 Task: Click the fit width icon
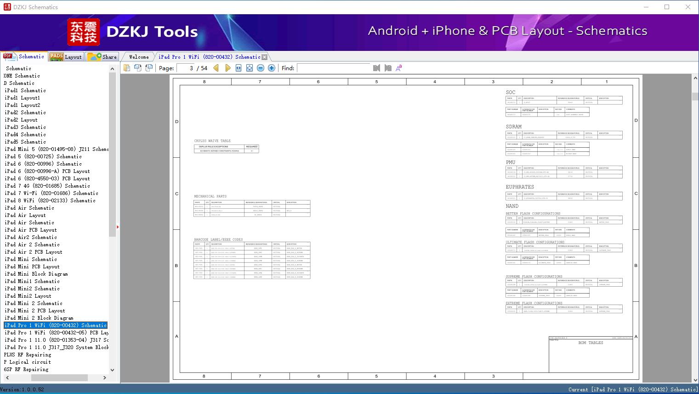pos(239,68)
